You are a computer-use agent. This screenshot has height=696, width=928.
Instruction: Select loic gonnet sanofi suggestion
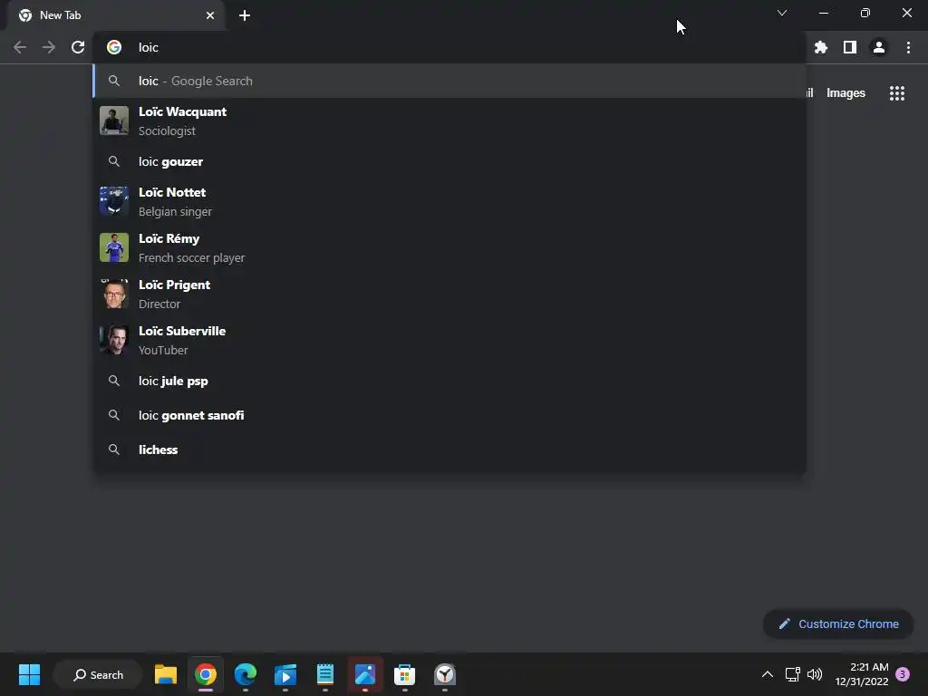pos(449,415)
